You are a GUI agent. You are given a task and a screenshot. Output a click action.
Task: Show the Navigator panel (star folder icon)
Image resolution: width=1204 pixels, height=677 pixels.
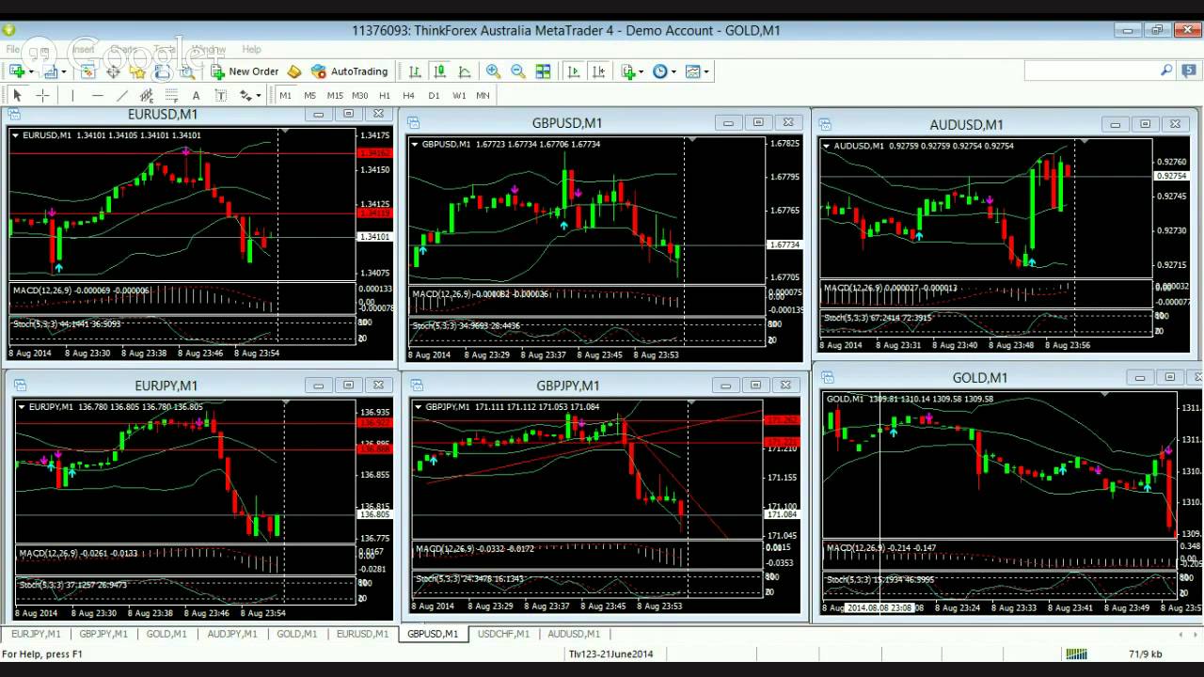click(138, 71)
